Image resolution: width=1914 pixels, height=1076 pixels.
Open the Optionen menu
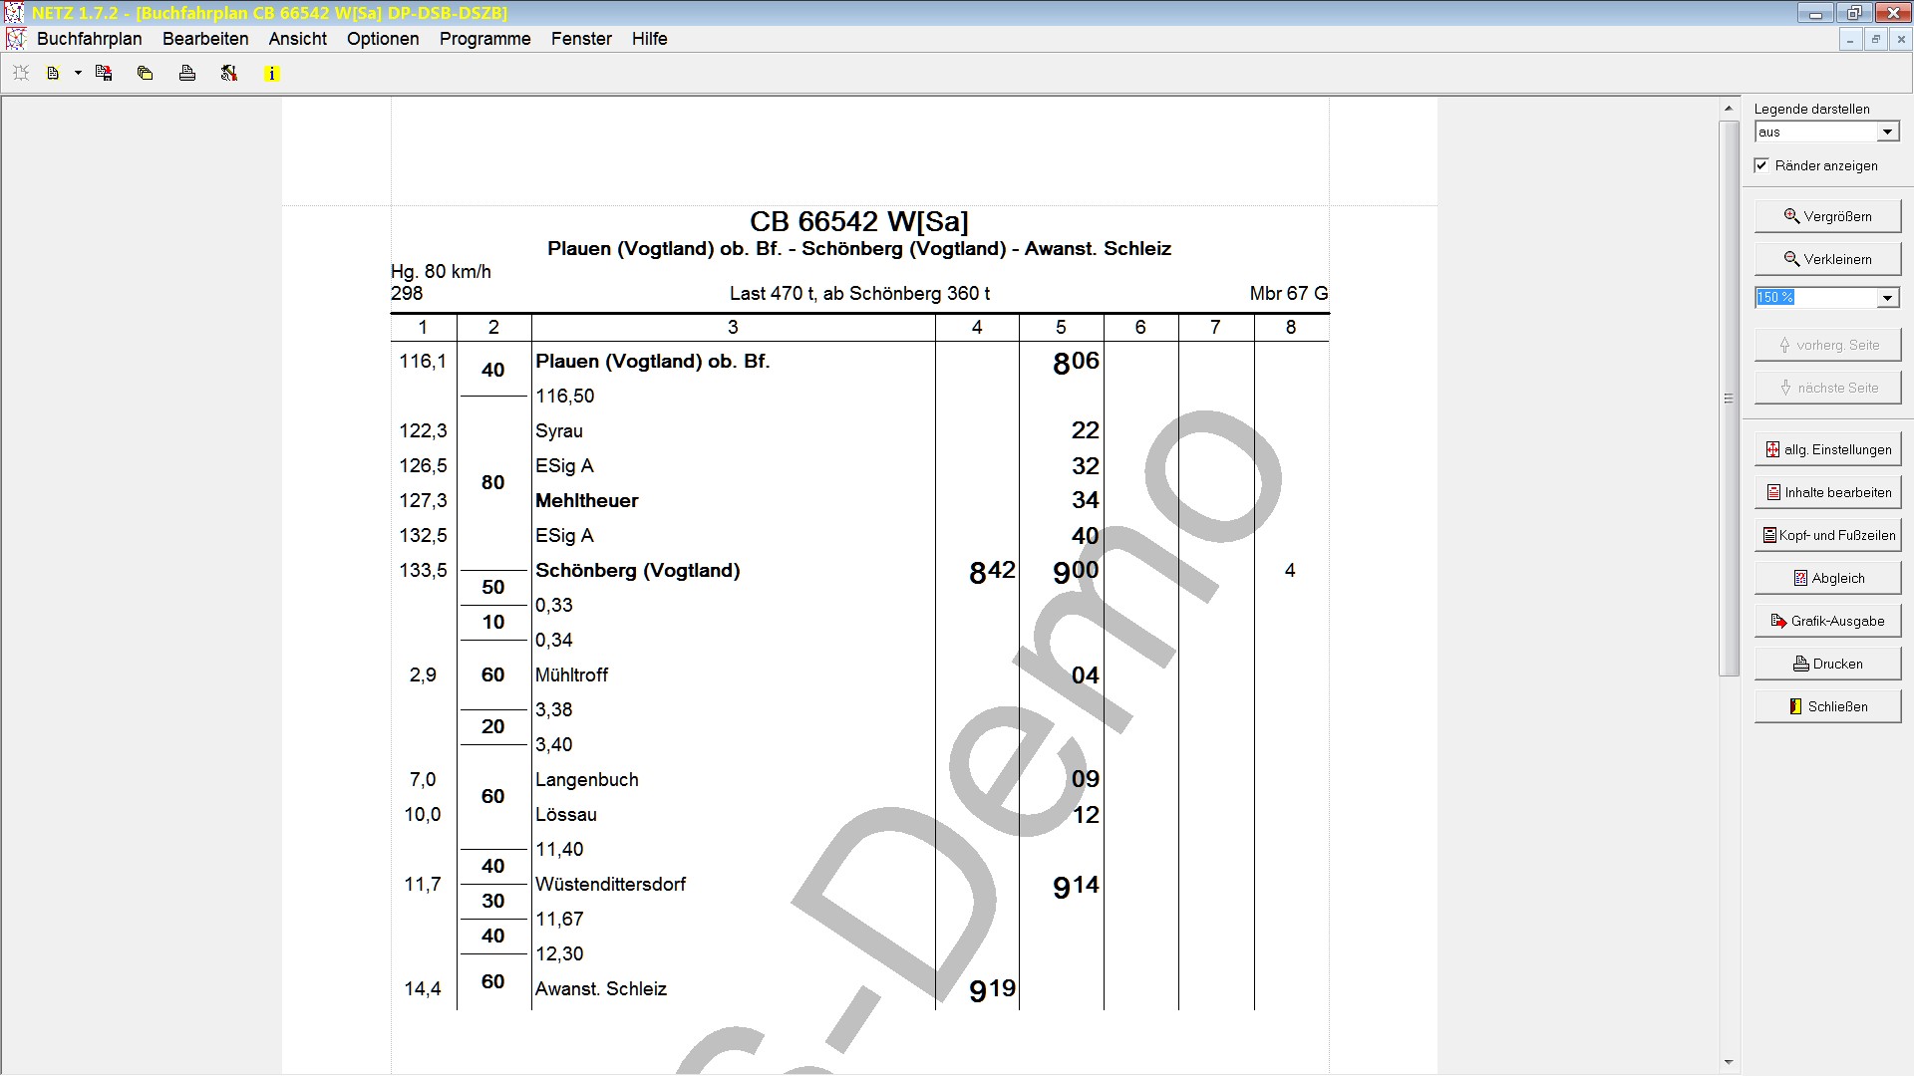pos(383,39)
